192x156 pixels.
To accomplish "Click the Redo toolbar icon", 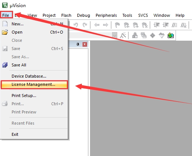I will [x=85, y=25].
